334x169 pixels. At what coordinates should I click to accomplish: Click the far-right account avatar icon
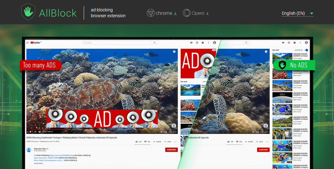tap(307, 43)
